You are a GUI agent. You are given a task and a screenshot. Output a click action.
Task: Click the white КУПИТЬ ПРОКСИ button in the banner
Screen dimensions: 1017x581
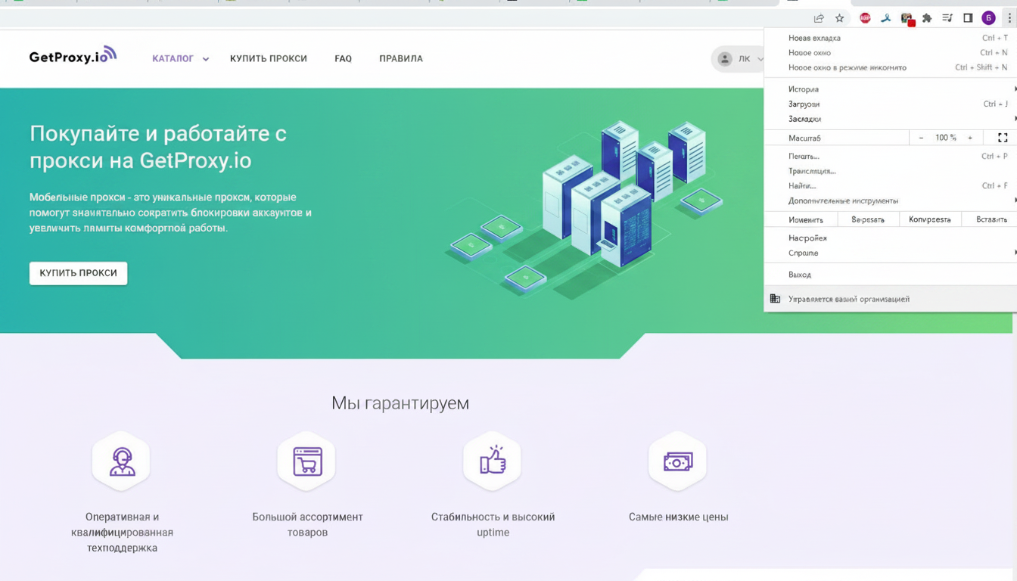tap(79, 273)
